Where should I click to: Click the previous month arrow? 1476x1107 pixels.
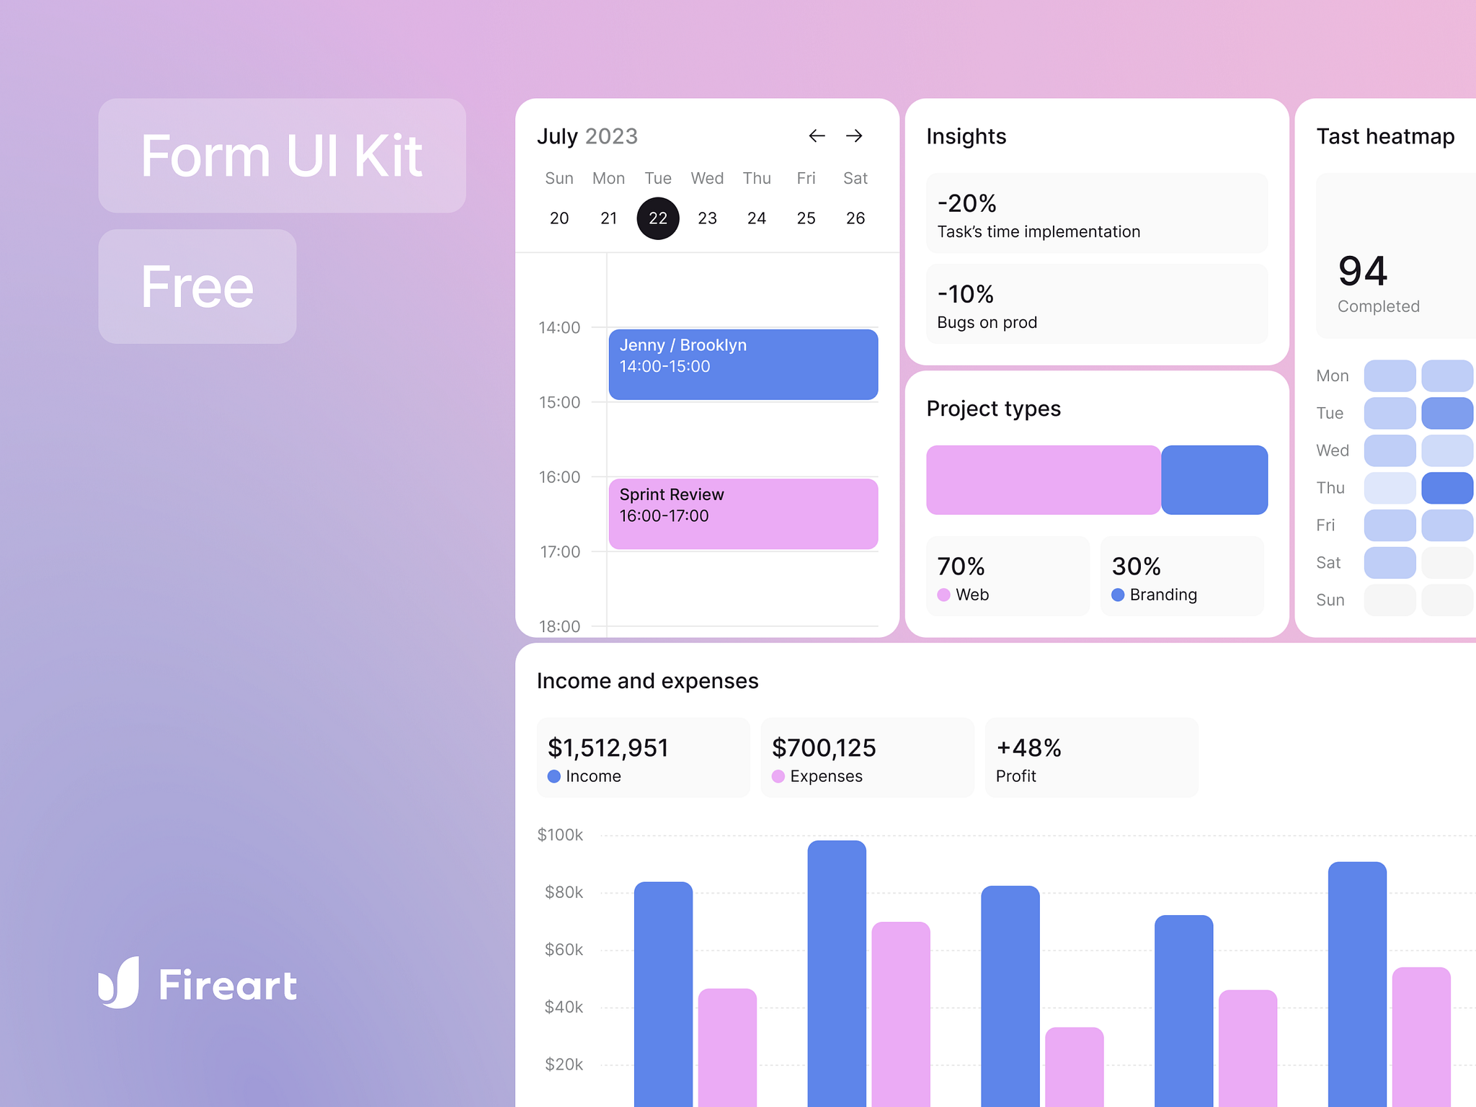tap(817, 135)
